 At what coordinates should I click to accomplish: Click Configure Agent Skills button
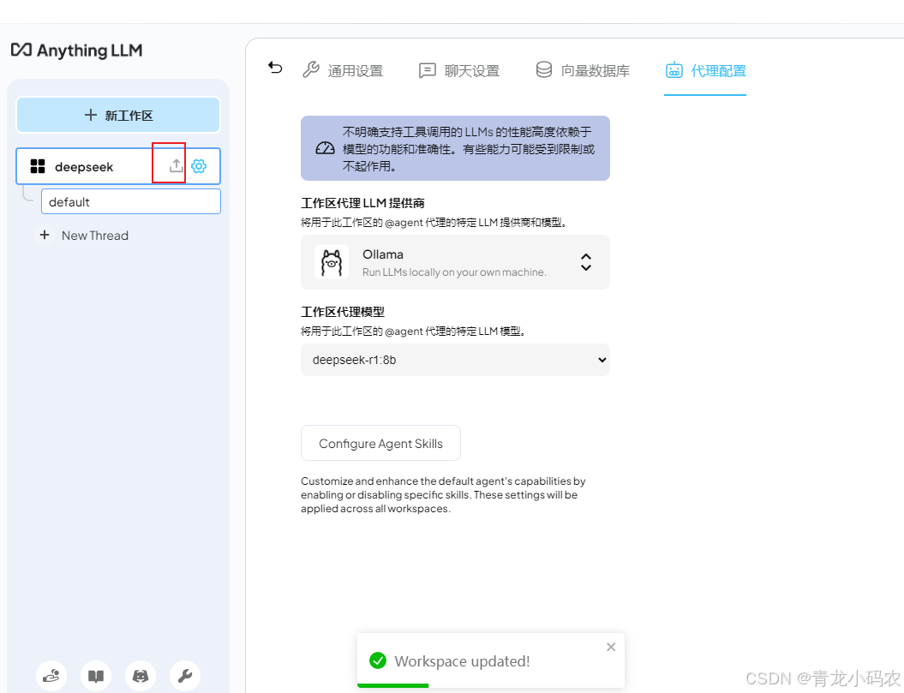coord(380,444)
